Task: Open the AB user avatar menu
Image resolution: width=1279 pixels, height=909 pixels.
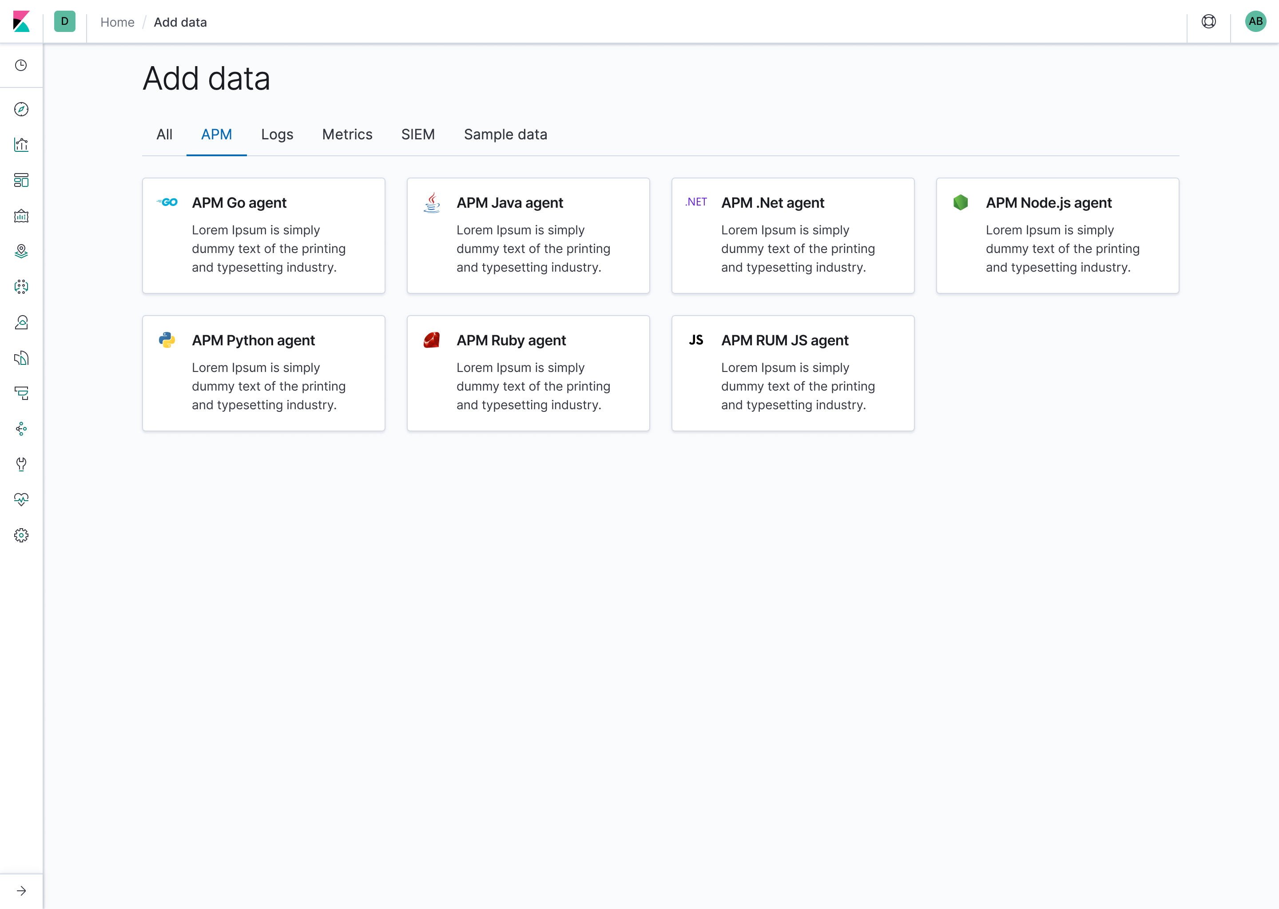Action: click(1255, 22)
